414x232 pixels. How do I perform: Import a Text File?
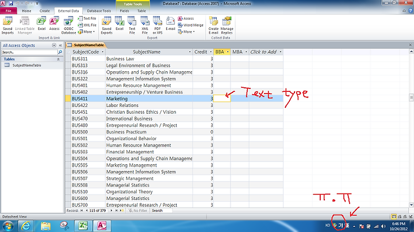[87, 18]
